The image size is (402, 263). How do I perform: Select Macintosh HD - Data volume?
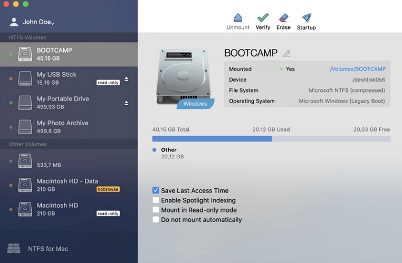coord(69,185)
